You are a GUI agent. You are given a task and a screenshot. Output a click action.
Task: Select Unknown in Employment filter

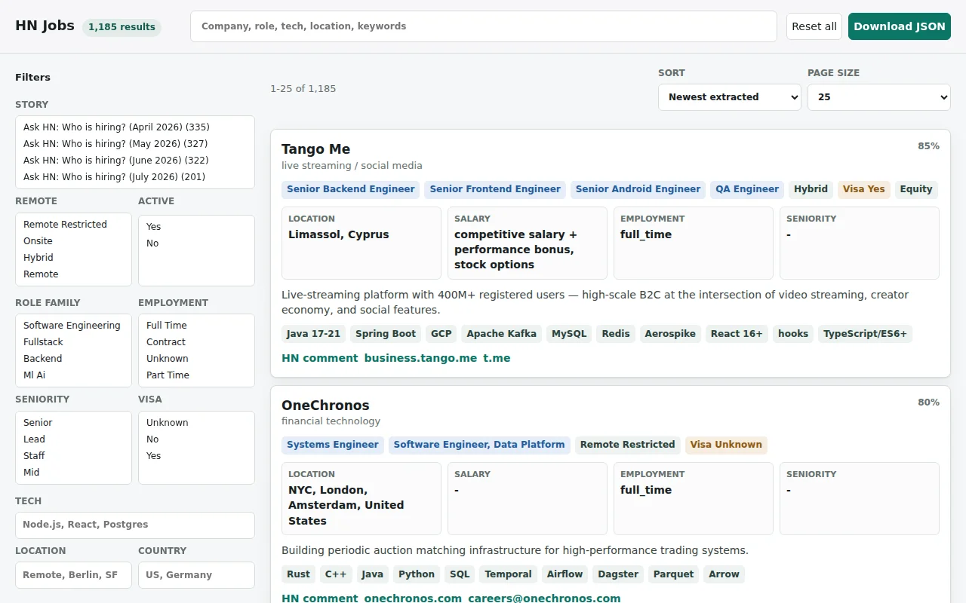click(196, 359)
